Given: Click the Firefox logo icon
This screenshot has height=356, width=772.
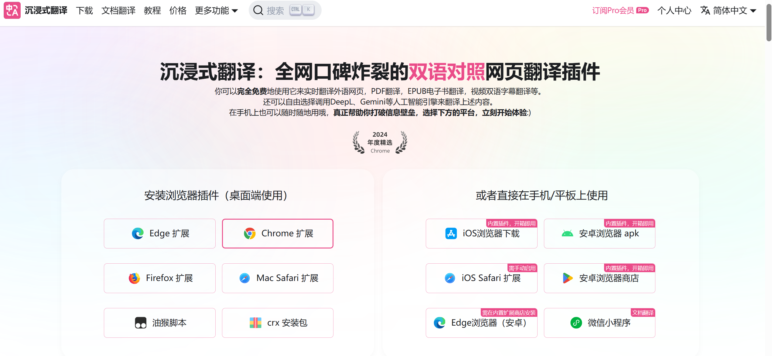Looking at the screenshot, I should (134, 278).
